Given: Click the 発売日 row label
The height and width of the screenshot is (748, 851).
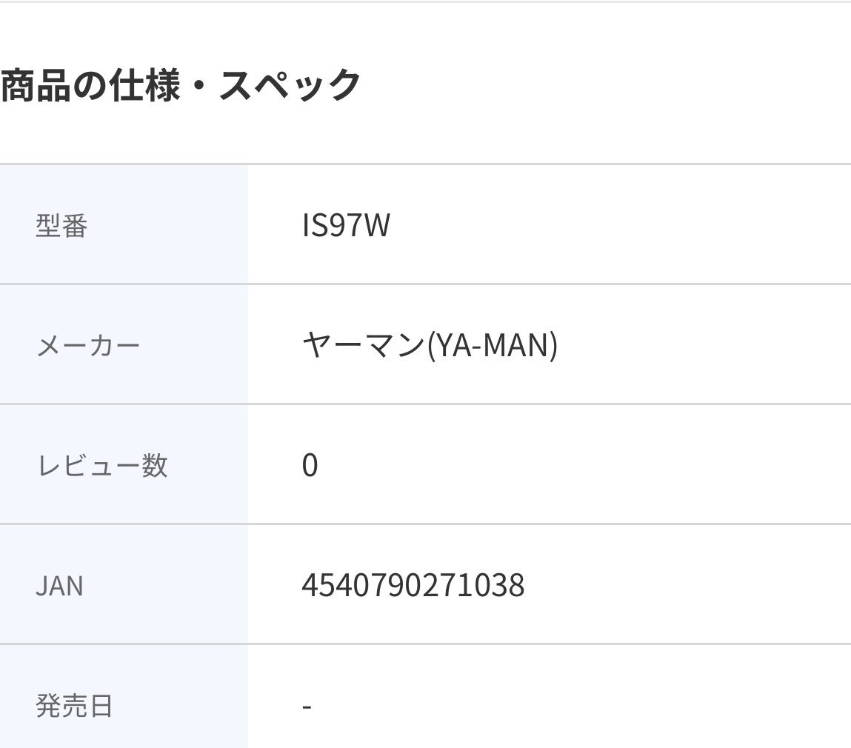Looking at the screenshot, I should (x=74, y=706).
